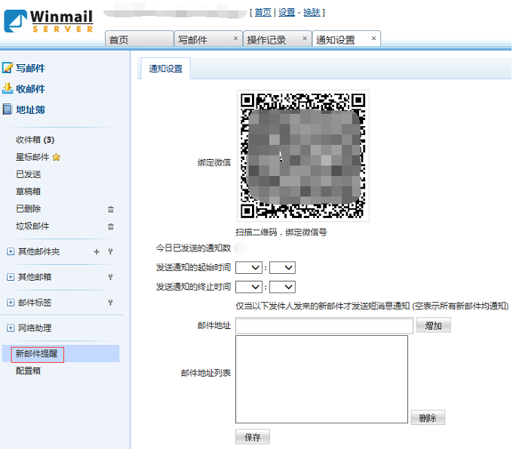Expand the 网络助理 tree node

[11, 328]
